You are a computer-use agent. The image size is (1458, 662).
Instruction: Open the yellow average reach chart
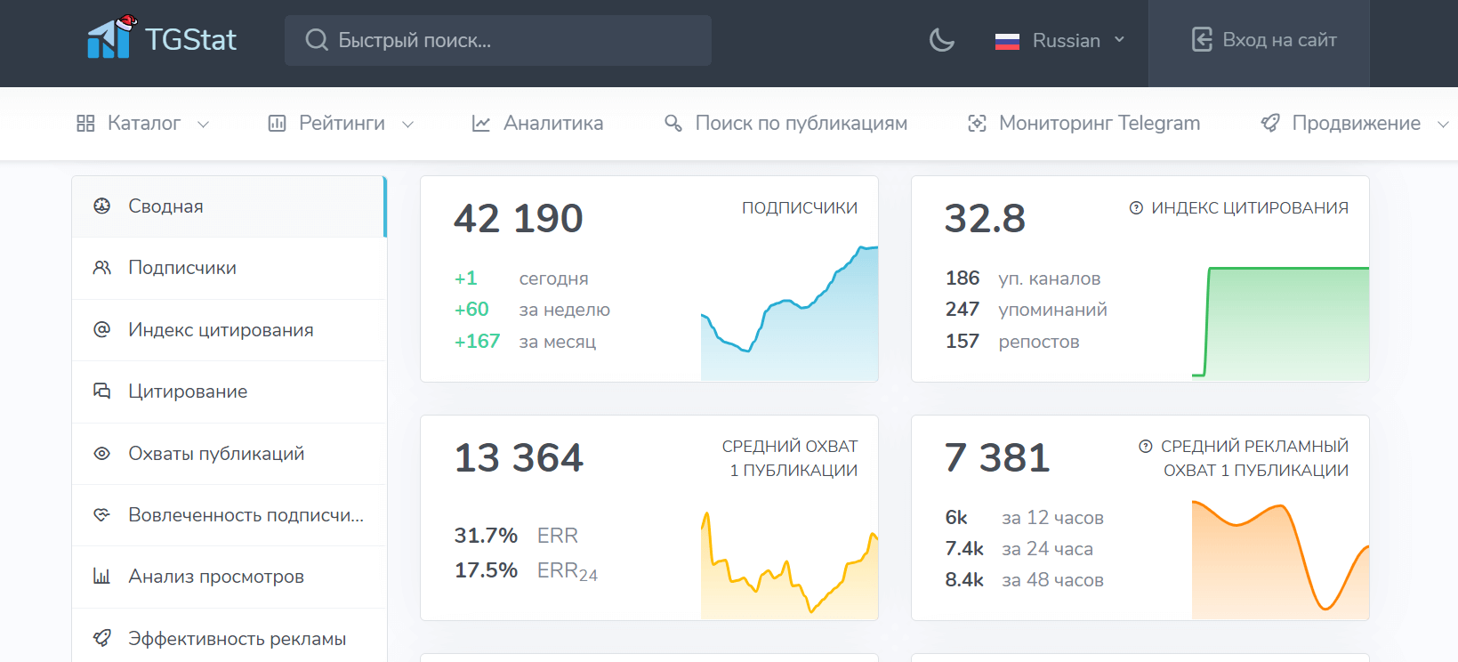coord(789,566)
